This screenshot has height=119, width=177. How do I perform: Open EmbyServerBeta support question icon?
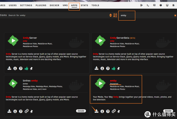(x=108, y=68)
